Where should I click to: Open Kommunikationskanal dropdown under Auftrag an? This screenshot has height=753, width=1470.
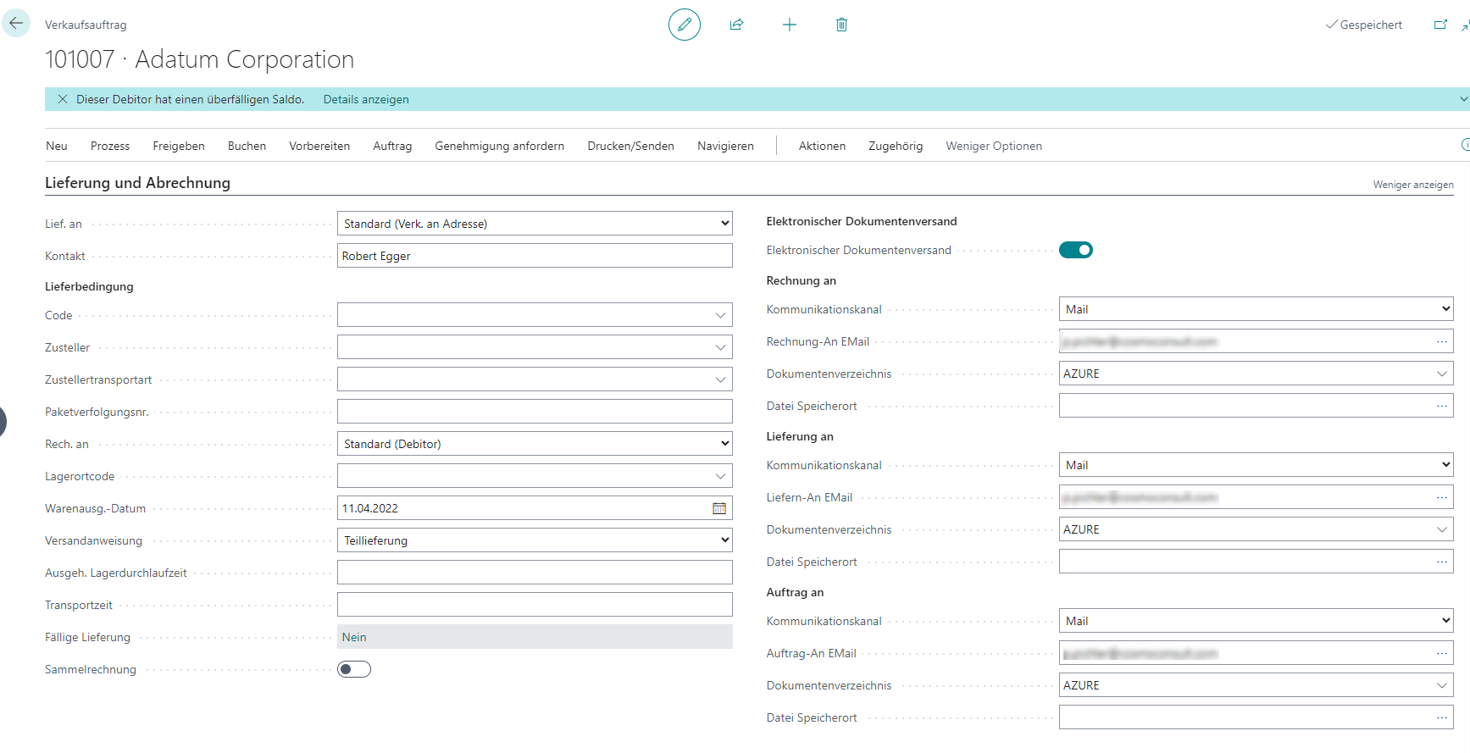[x=1256, y=621]
